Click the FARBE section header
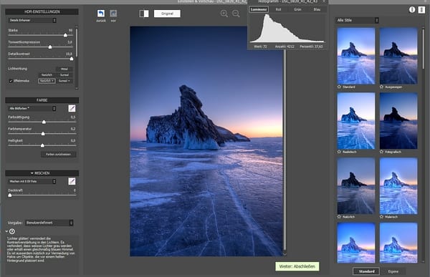Screen dimensions: 430x277 42,100
